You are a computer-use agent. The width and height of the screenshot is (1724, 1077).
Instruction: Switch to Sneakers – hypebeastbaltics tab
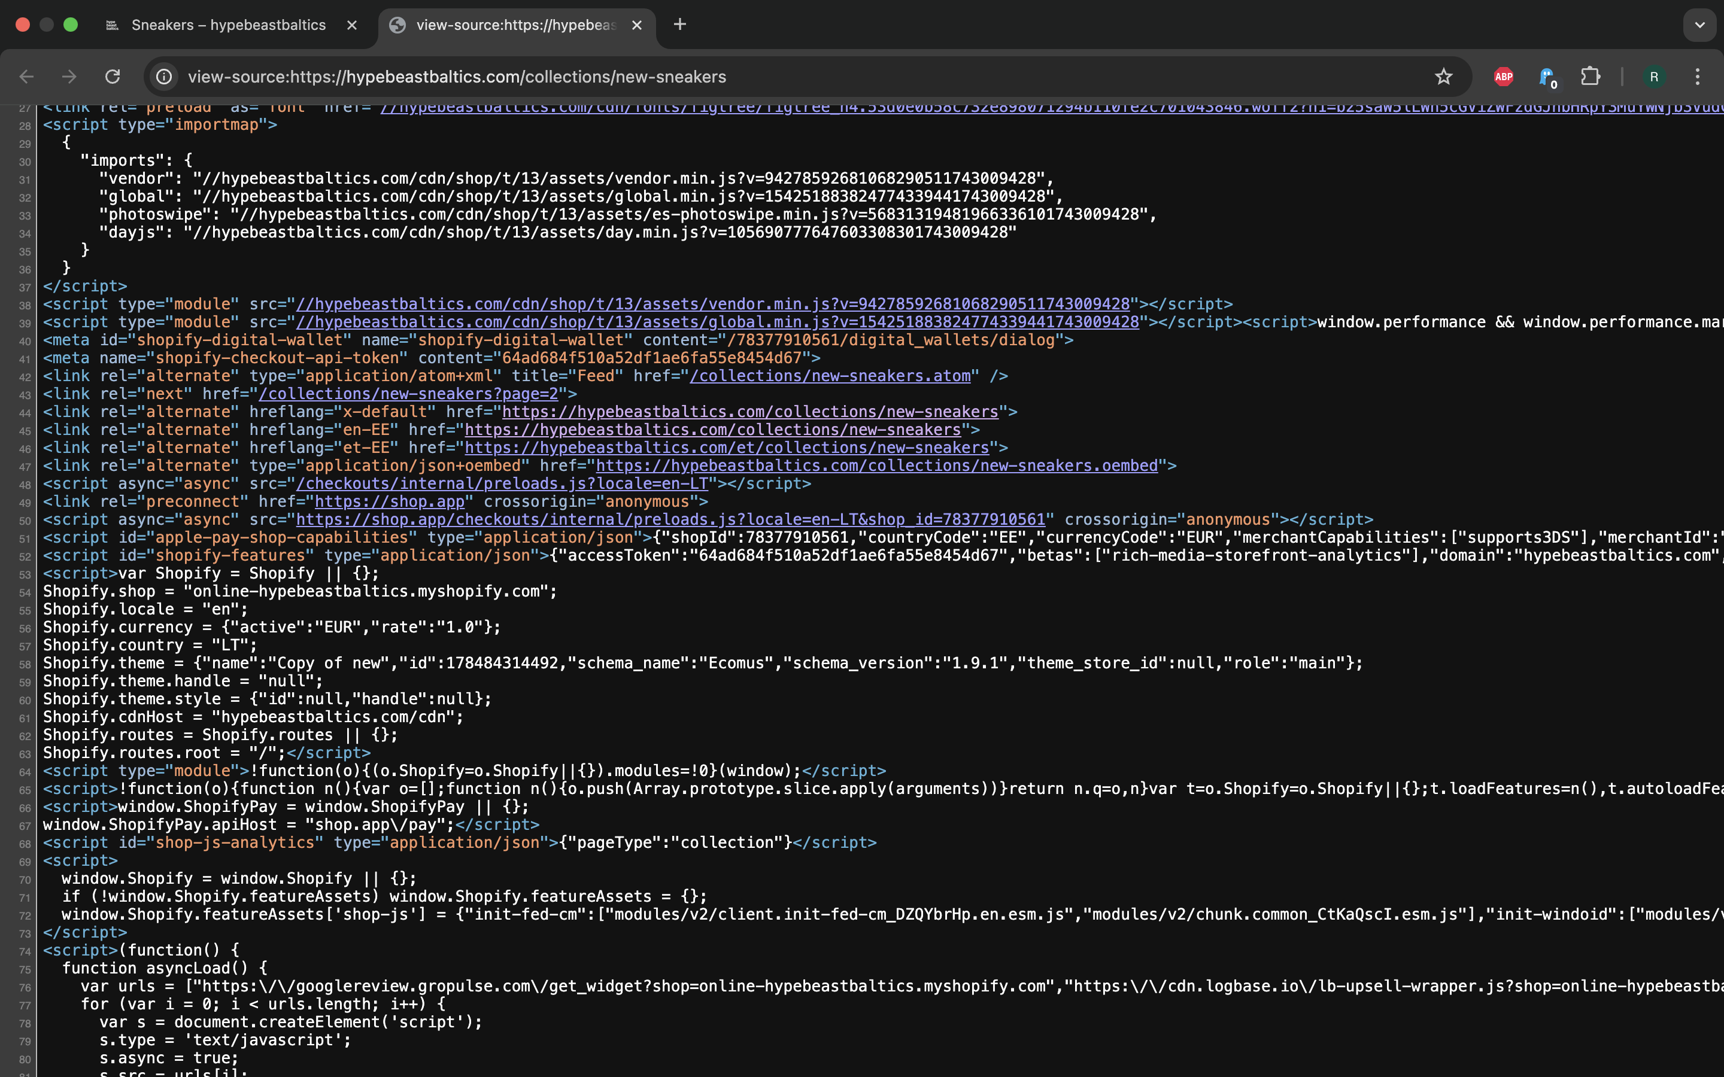pos(228,26)
